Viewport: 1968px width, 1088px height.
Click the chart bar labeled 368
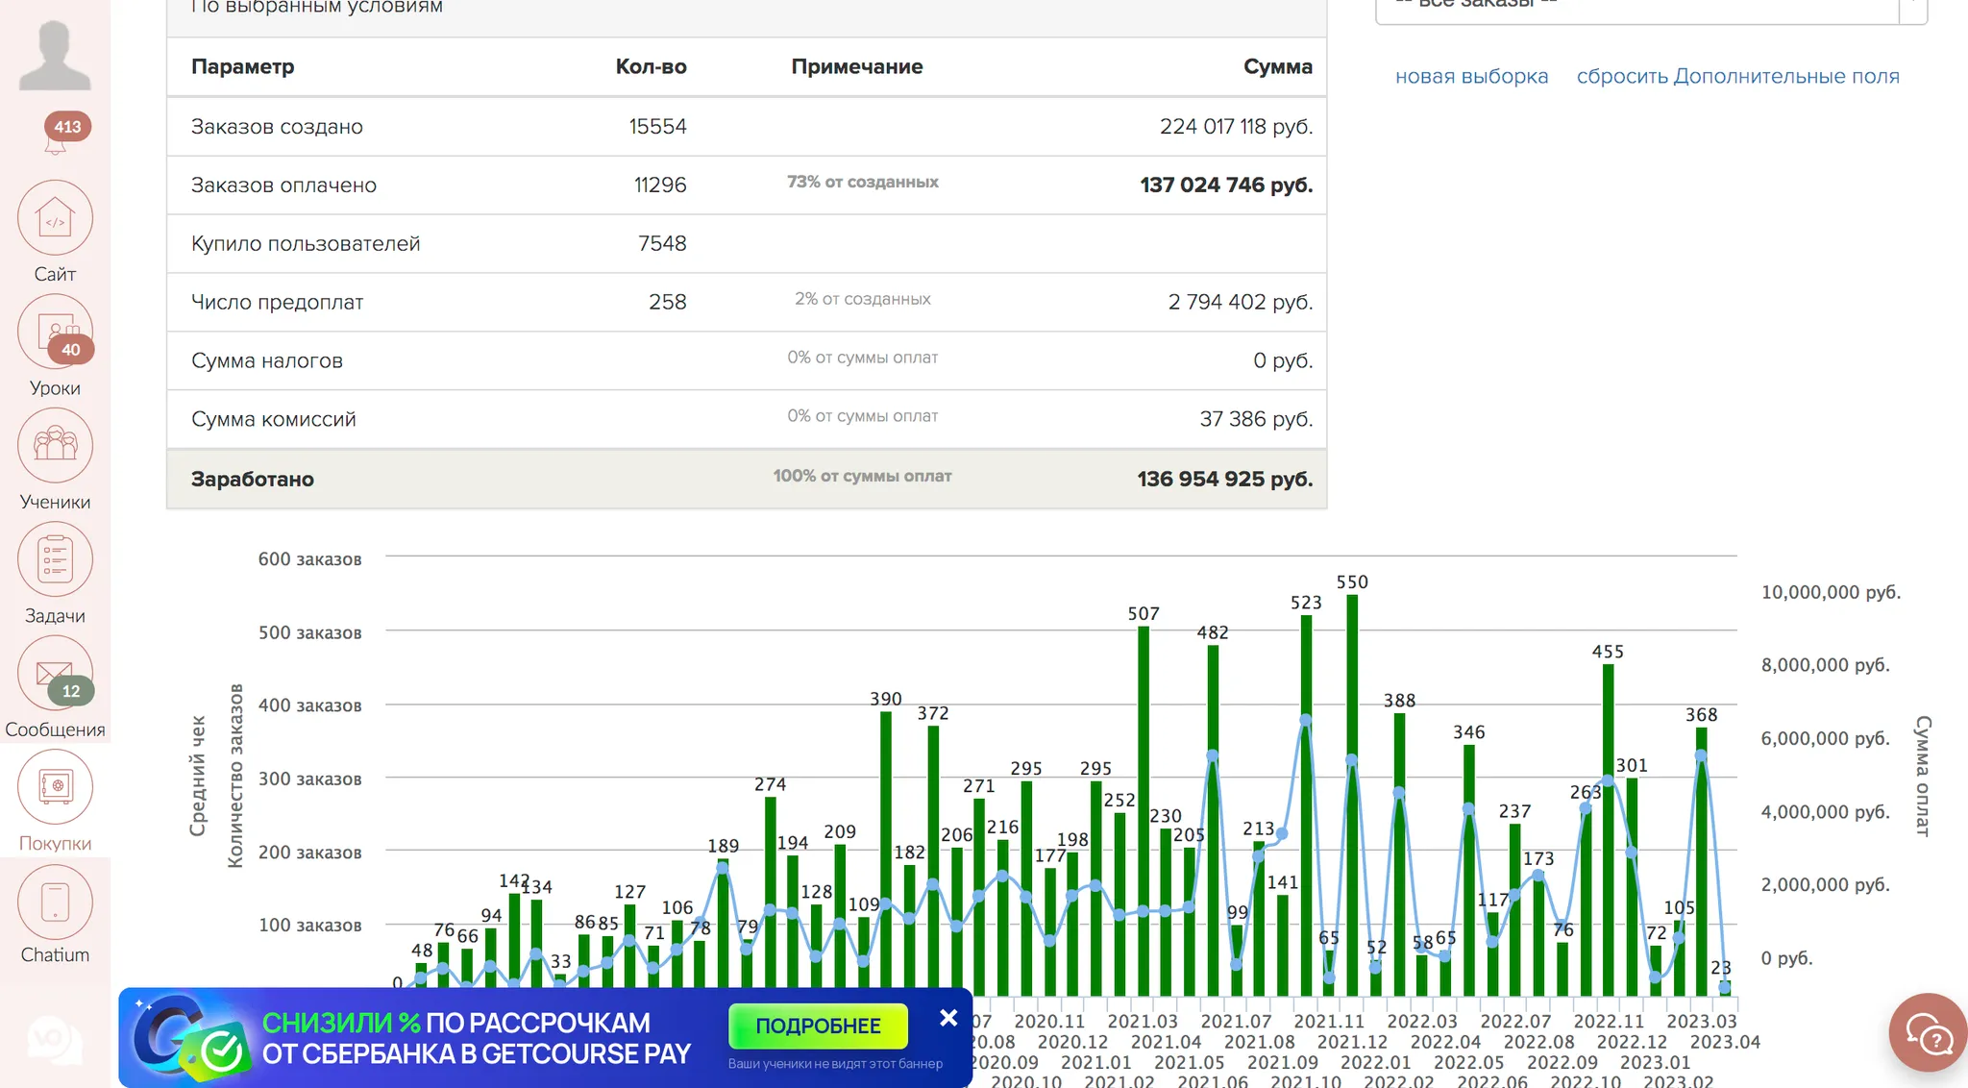click(x=1701, y=862)
